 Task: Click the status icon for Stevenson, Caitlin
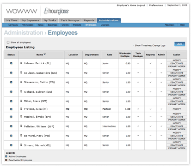point(11,82)
